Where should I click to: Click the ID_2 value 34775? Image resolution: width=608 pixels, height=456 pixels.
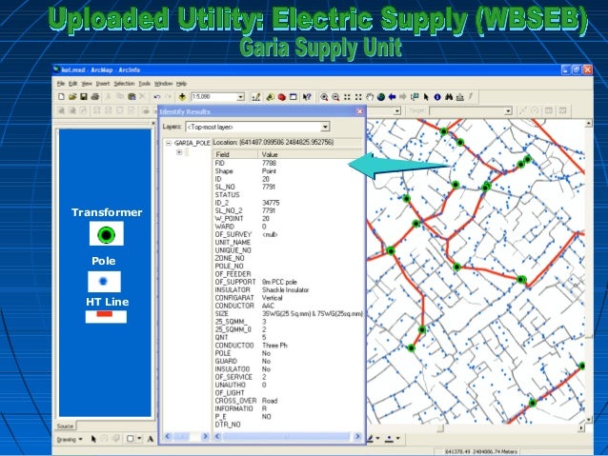[271, 203]
